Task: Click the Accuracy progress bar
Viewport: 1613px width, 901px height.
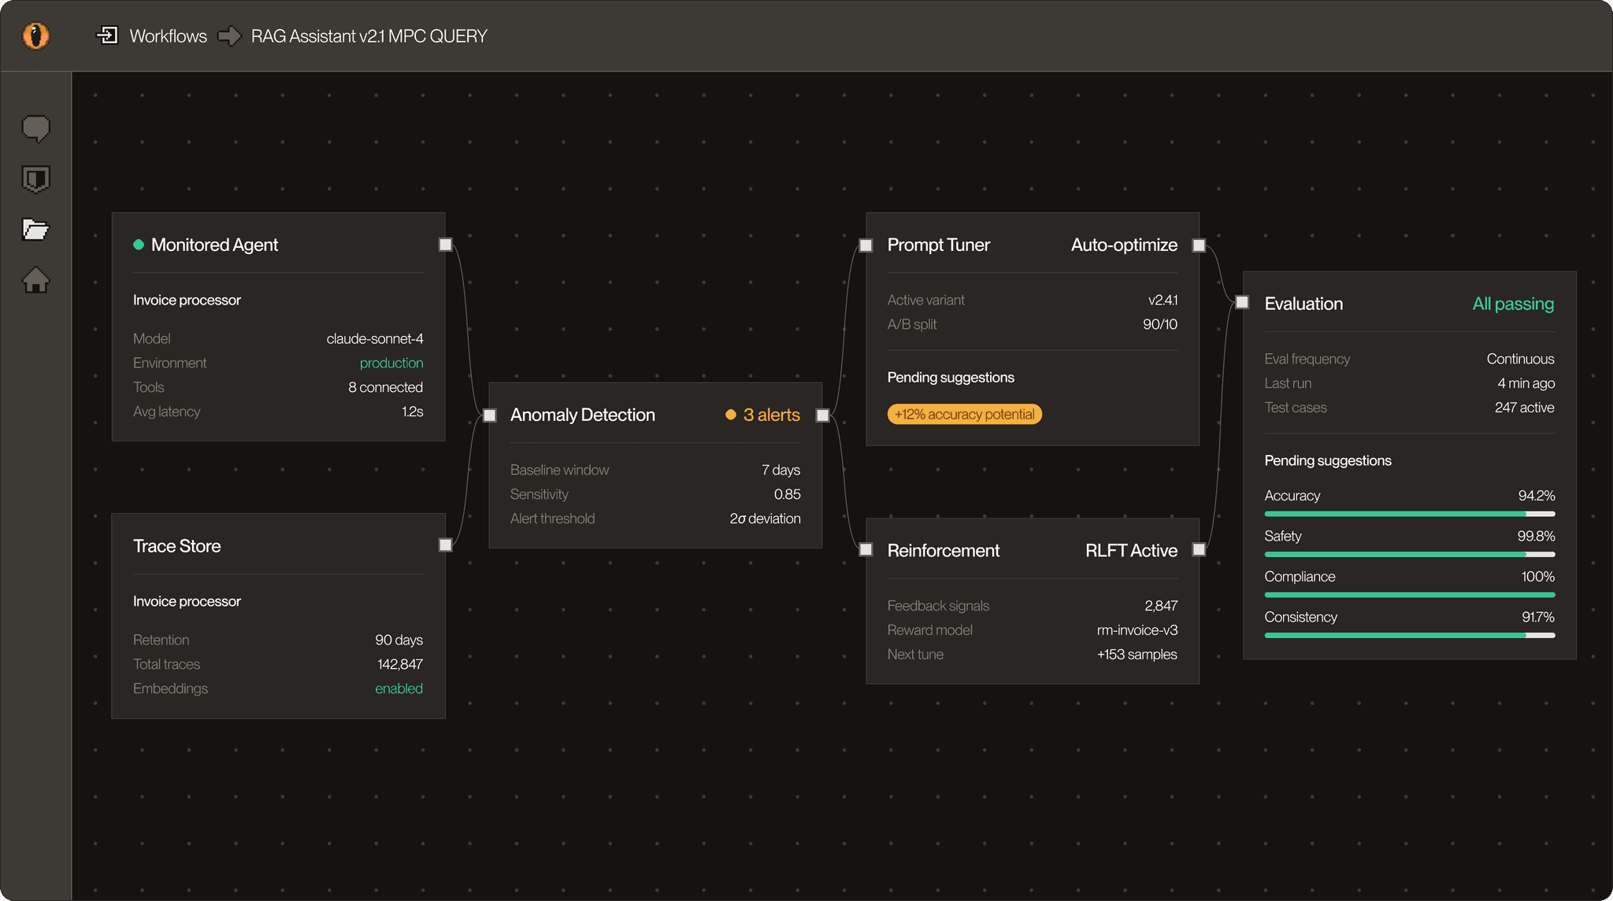Action: pyautogui.click(x=1409, y=514)
